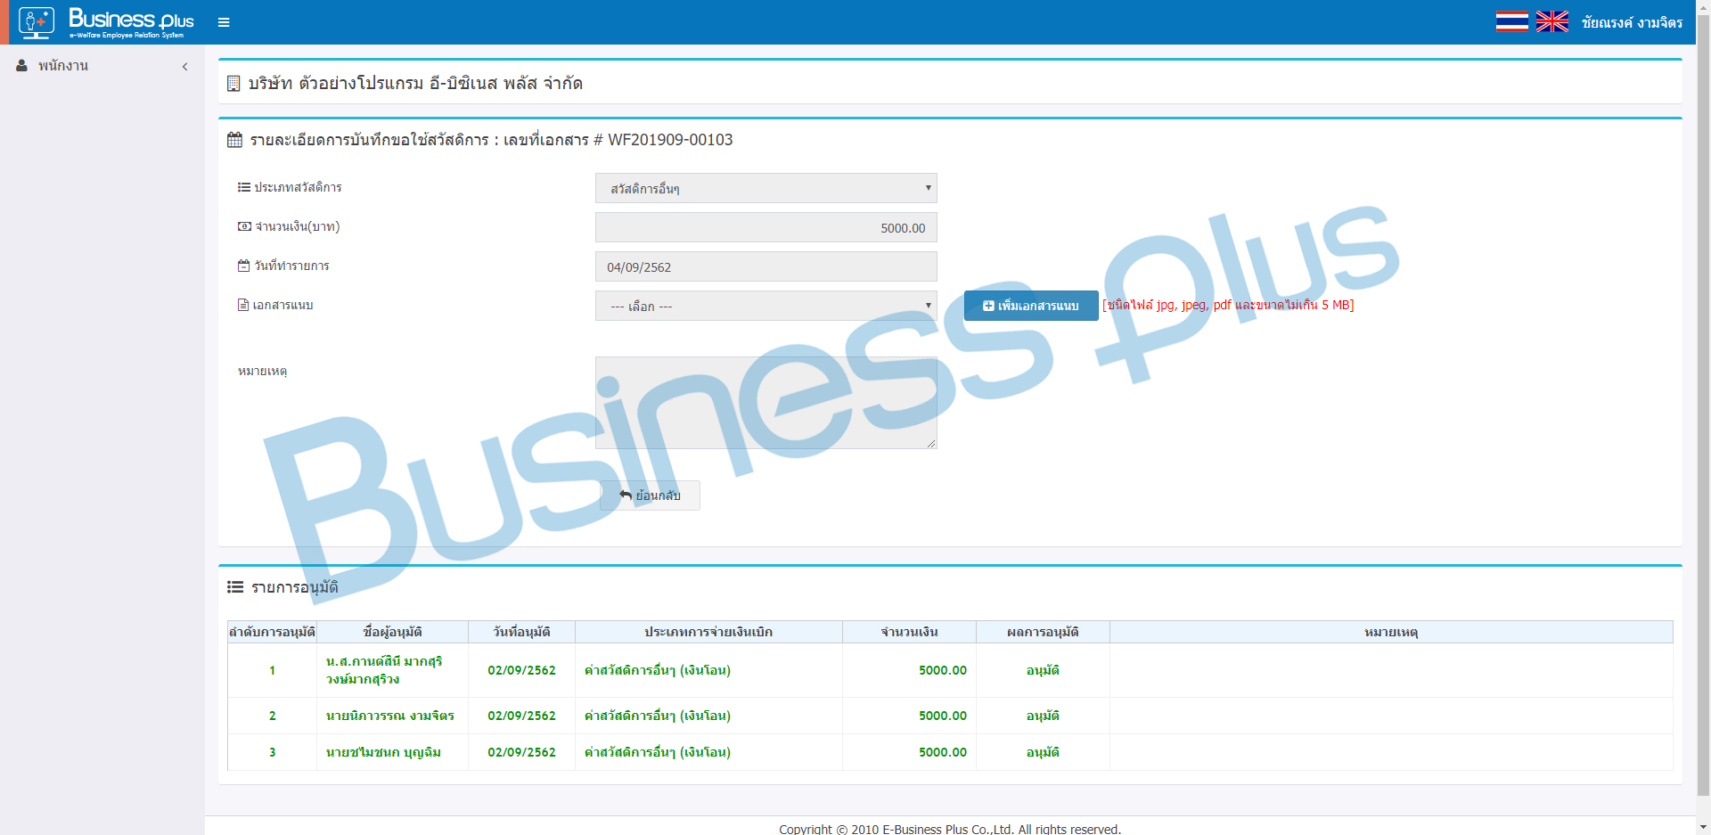Click approver name น.ส.กานต์สินี มากสุริวงษ์
Viewport: 1711px width, 835px height.
tap(384, 670)
